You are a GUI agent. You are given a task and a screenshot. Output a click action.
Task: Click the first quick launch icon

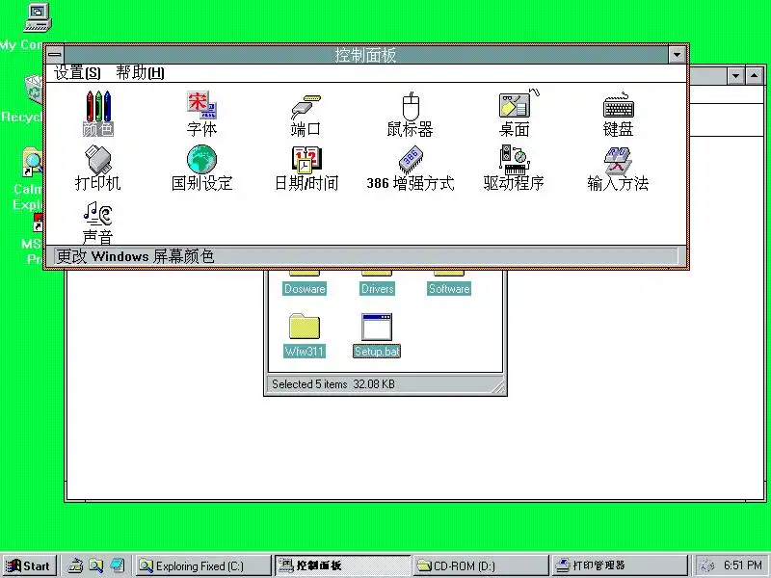75,565
